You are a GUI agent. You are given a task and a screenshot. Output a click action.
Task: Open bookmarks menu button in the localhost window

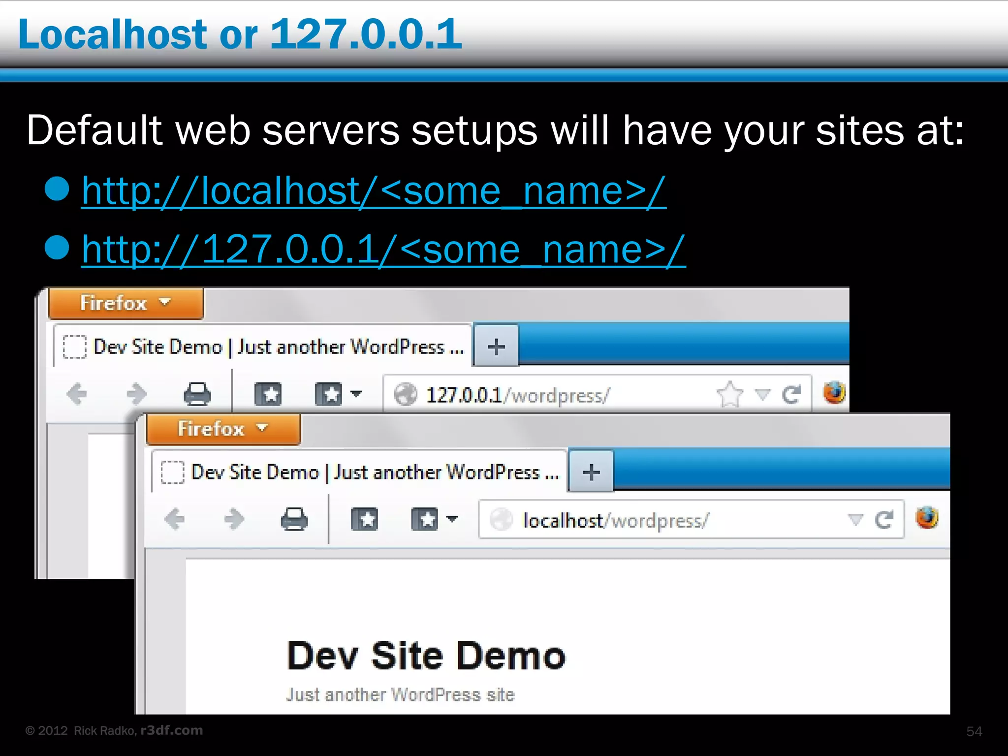(x=435, y=520)
